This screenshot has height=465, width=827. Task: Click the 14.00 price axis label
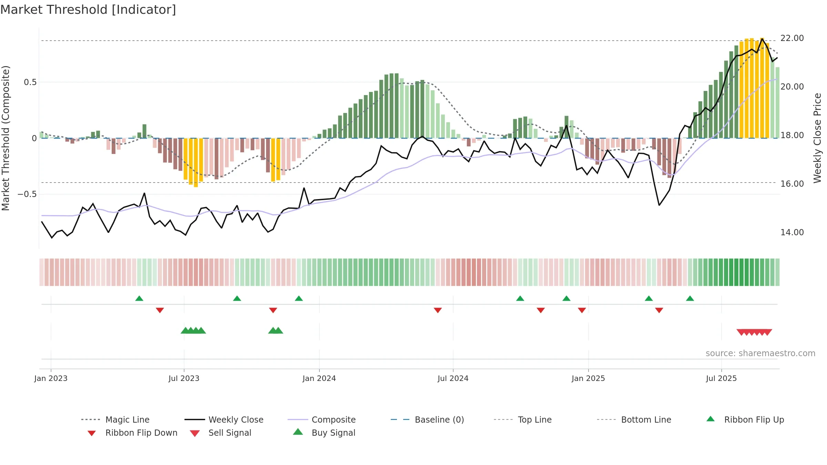pyautogui.click(x=792, y=232)
